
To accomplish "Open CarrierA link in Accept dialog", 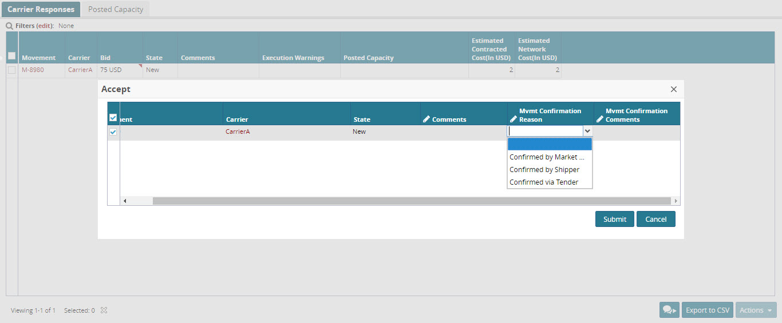I will click(238, 131).
